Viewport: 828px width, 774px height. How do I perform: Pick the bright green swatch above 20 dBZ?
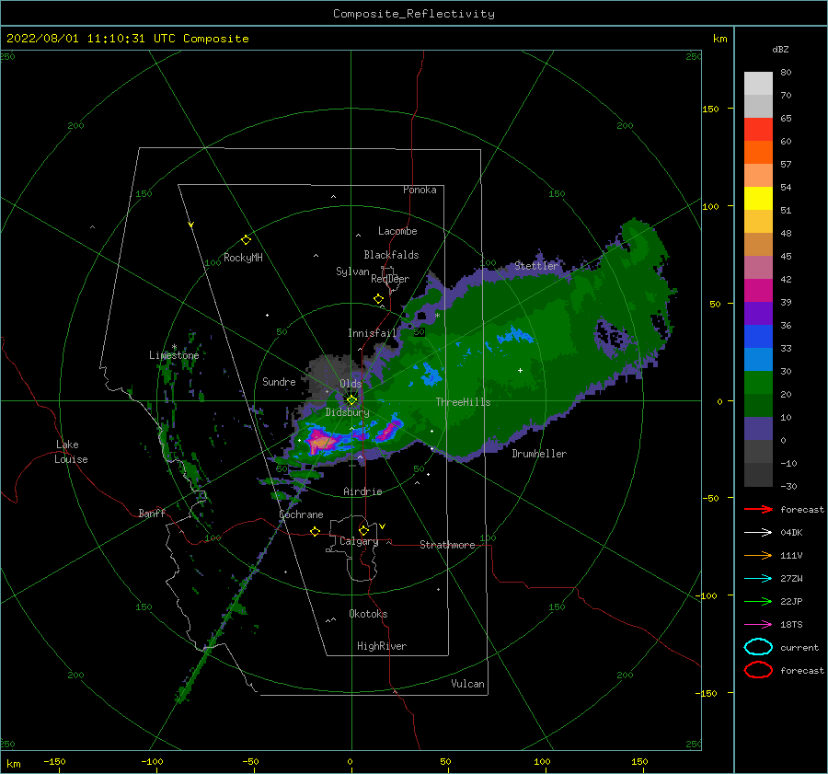pos(758,383)
